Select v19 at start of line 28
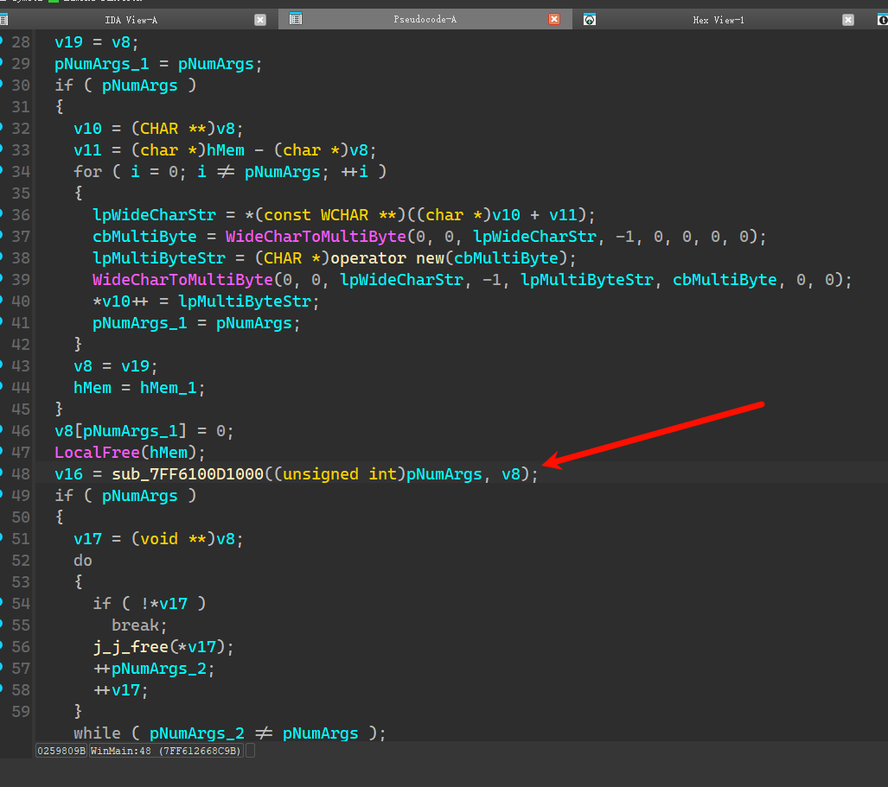This screenshot has width=888, height=787. point(68,42)
